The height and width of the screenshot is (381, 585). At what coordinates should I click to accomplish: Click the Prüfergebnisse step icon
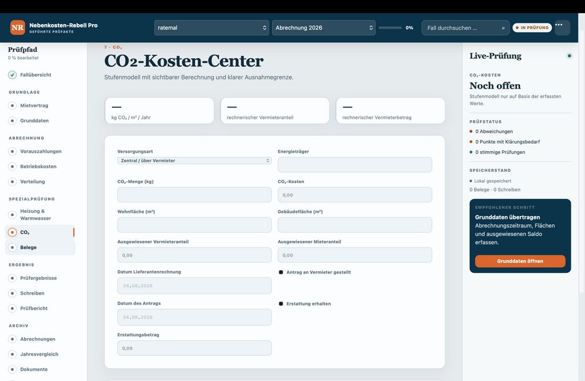[x=13, y=278]
